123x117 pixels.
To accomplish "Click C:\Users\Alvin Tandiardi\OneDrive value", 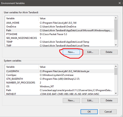I will 58,27.
